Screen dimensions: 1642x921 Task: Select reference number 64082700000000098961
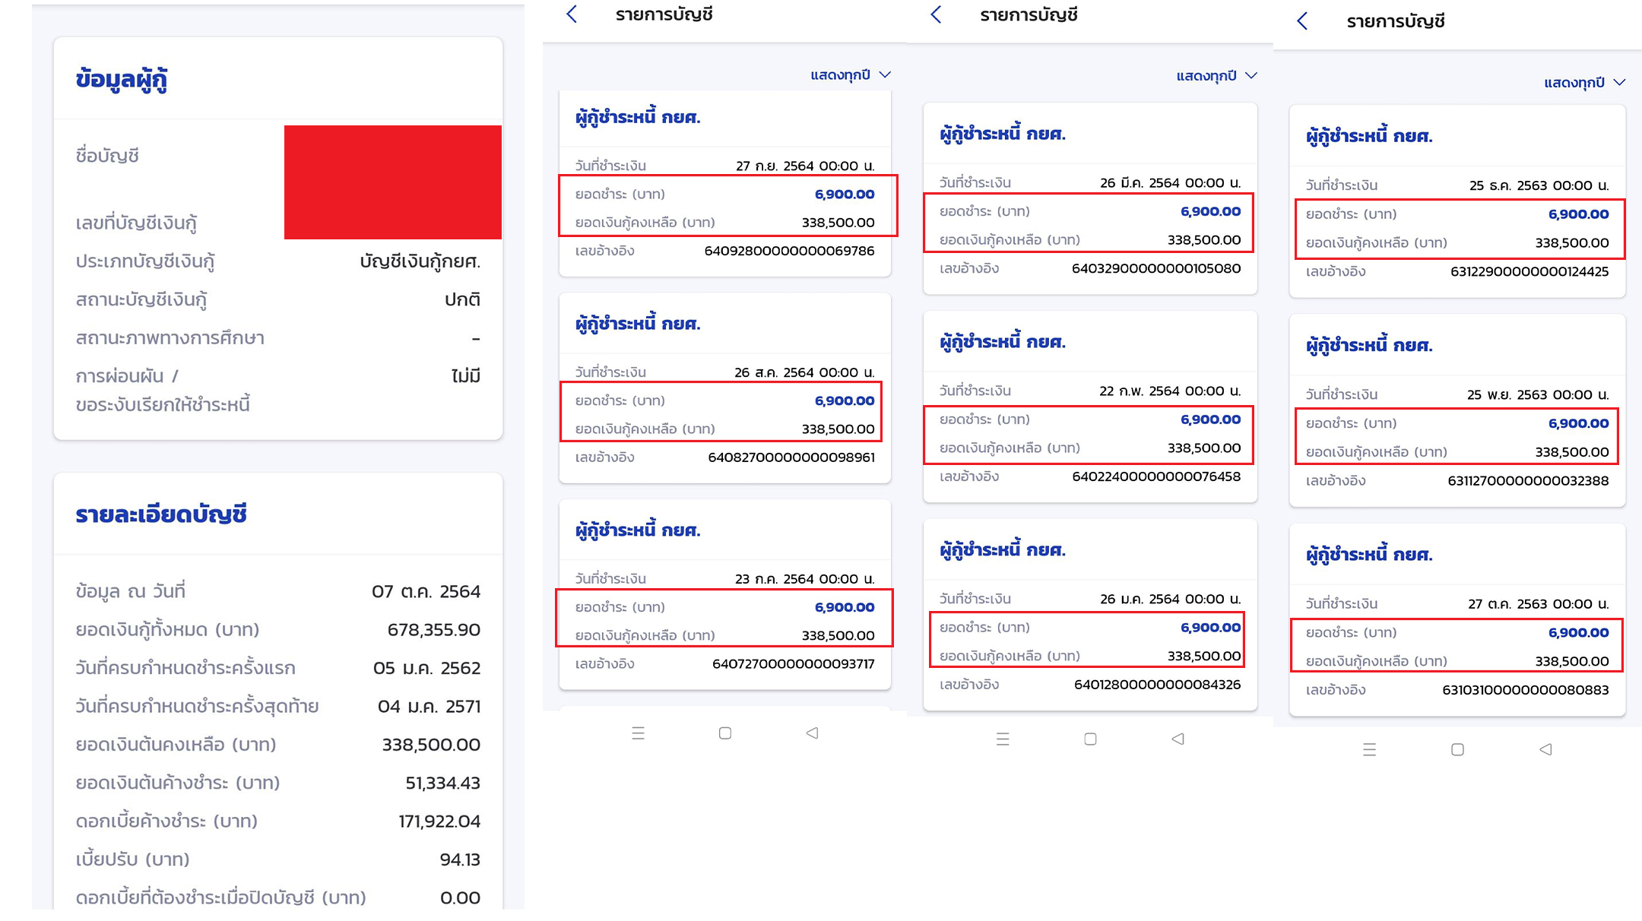791,457
